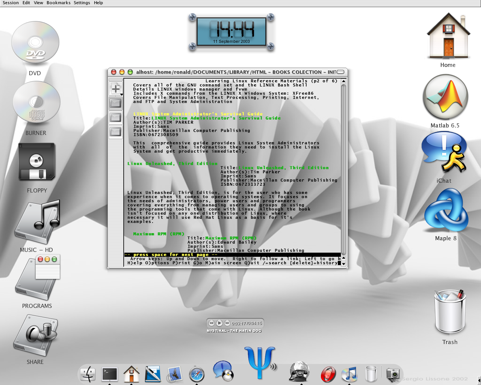Follow the Title link Linux Unleashed, Third Edition
This screenshot has width=481, height=385.
[284, 168]
